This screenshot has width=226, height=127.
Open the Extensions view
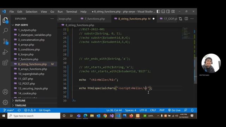5,63
